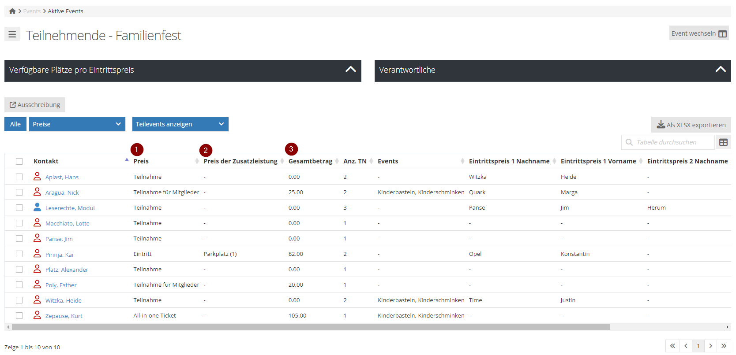Open the Preise dropdown filter
This screenshot has width=736, height=355.
(x=77, y=124)
